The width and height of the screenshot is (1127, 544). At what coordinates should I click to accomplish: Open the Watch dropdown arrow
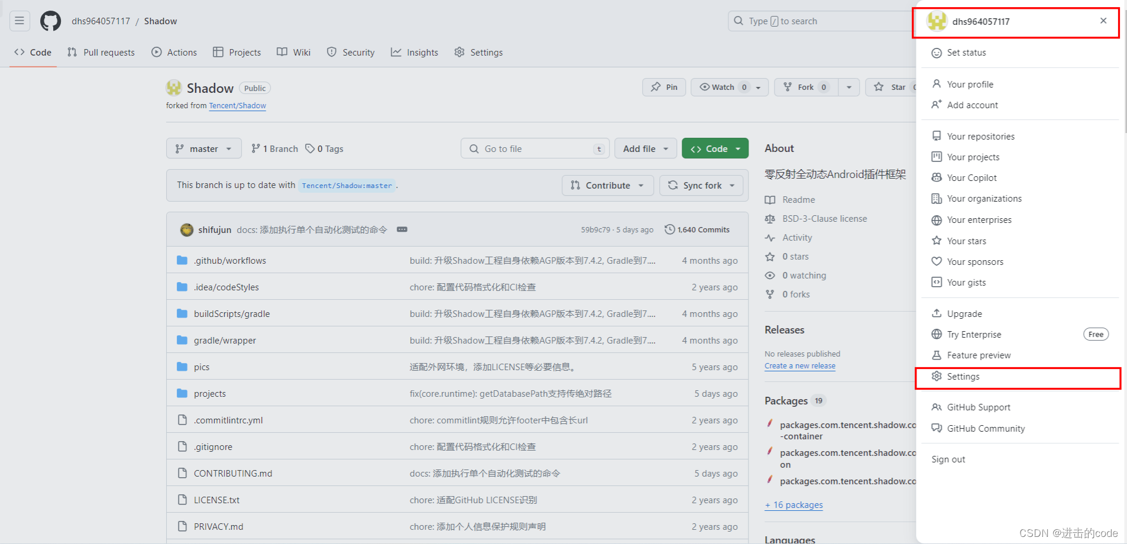click(x=759, y=87)
